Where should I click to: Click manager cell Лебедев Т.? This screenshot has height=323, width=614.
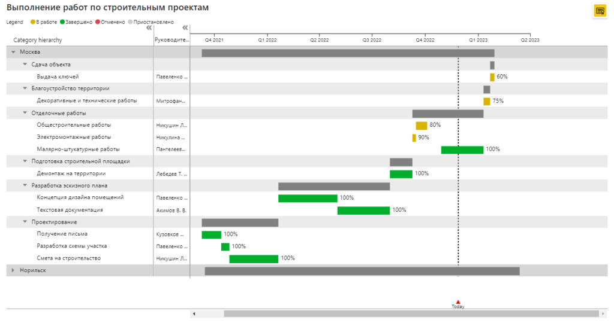tap(171, 174)
